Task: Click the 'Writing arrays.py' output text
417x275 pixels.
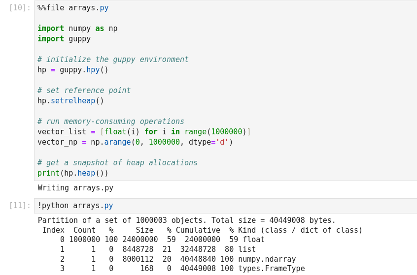Action: pyautogui.click(x=75, y=188)
